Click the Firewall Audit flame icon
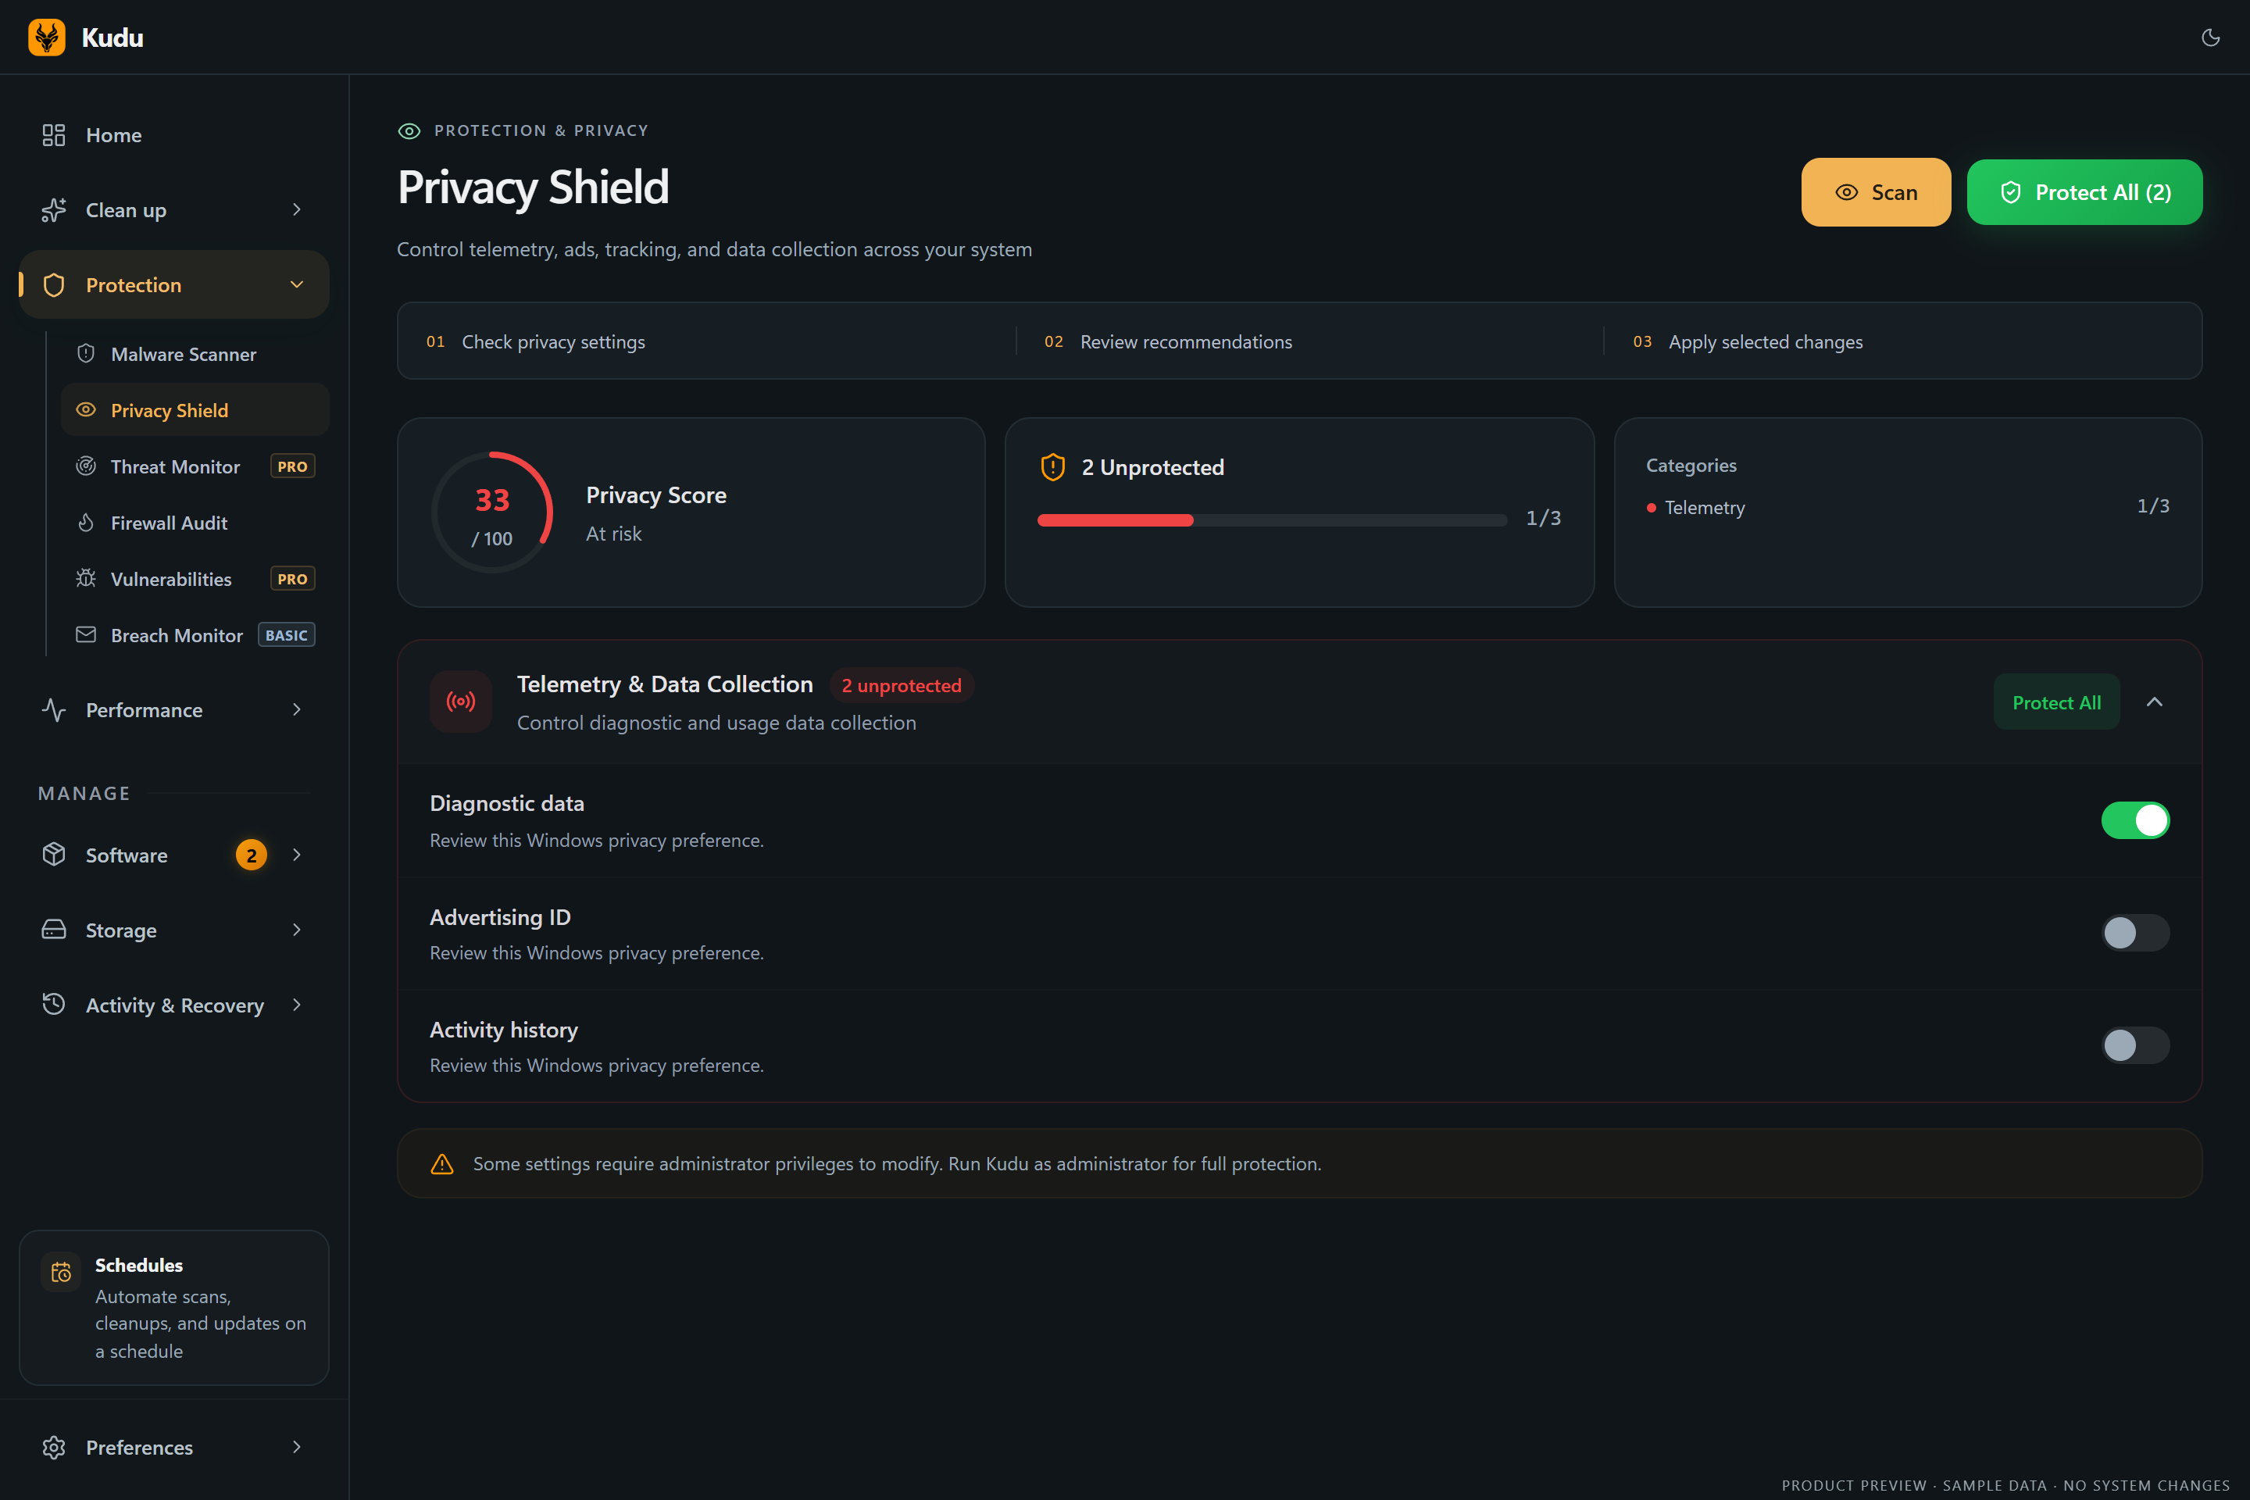This screenshot has height=1500, width=2250. click(86, 523)
